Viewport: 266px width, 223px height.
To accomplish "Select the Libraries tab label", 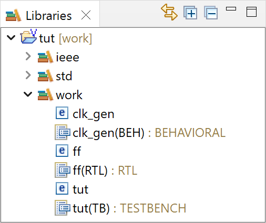I will (49, 16).
